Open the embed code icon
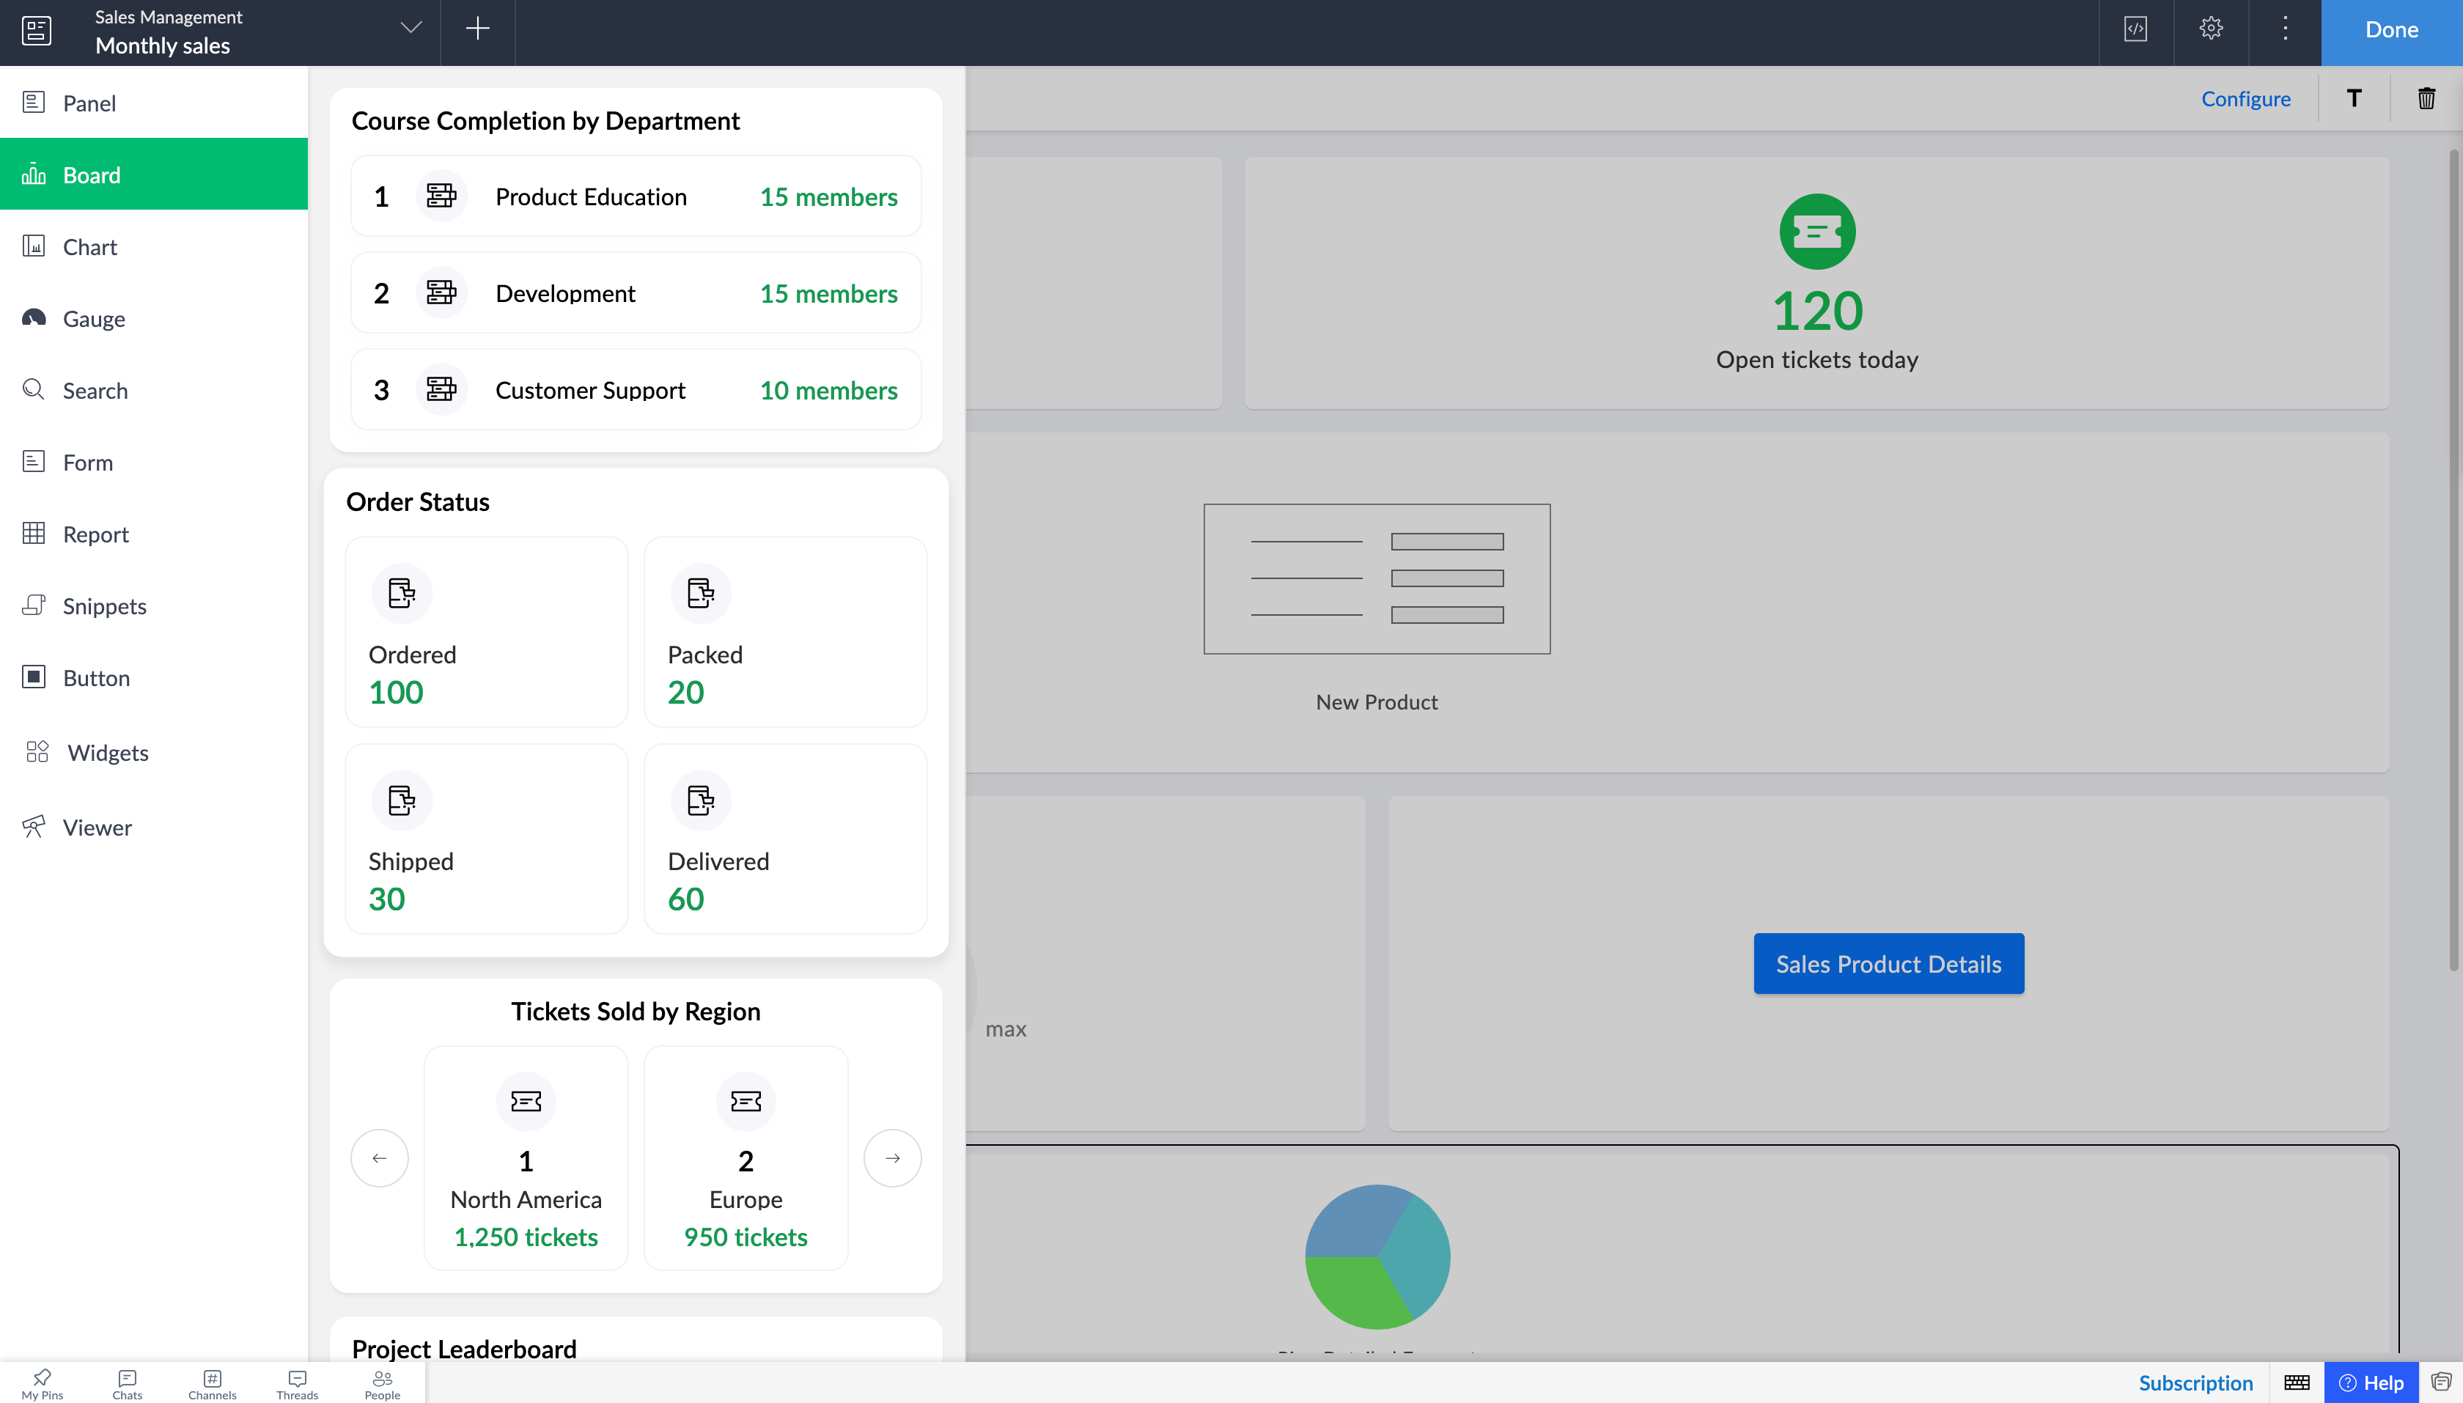 click(x=2135, y=29)
